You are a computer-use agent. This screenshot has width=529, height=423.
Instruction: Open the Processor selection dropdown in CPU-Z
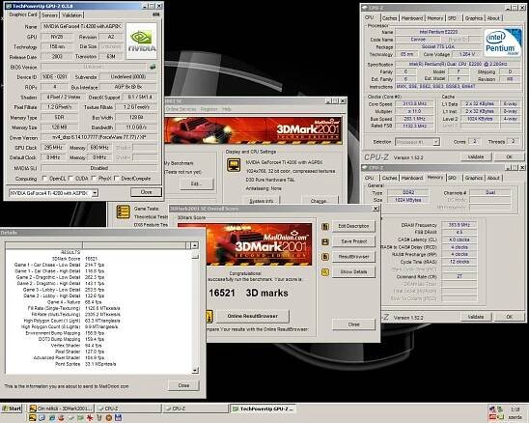point(436,142)
